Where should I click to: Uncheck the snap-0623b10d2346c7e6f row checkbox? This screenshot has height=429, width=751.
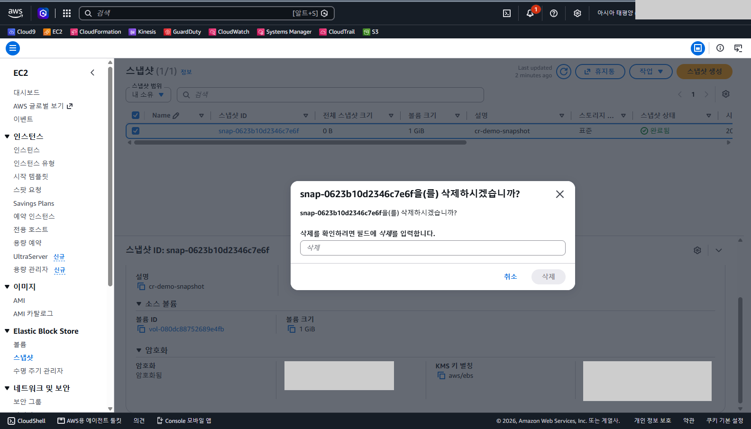136,131
